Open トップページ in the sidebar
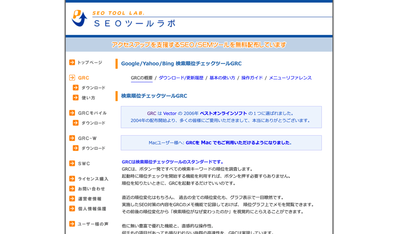Viewport: 398px width, 234px height. click(90, 62)
